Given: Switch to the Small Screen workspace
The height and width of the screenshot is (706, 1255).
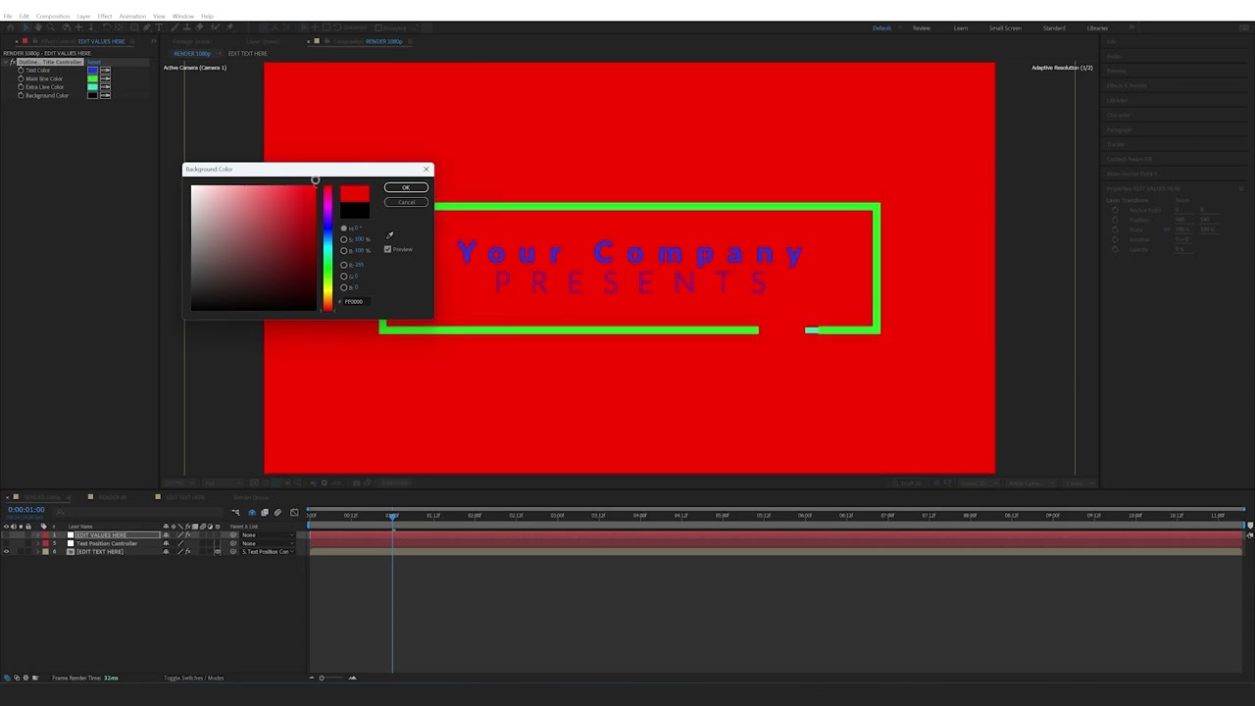Looking at the screenshot, I should click(1005, 27).
